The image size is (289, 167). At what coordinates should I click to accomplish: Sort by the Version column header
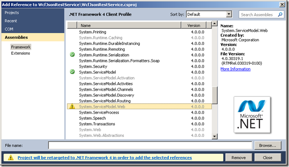point(194,26)
